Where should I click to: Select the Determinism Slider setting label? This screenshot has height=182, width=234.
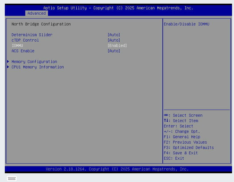pos(32,35)
